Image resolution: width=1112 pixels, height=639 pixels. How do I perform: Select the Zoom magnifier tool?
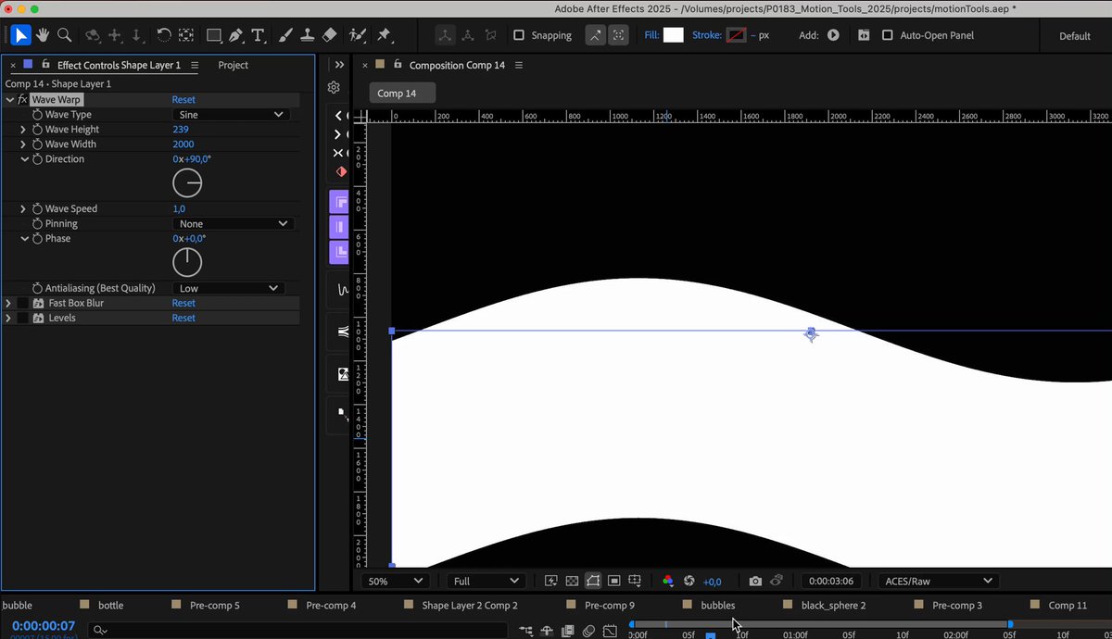click(x=65, y=35)
